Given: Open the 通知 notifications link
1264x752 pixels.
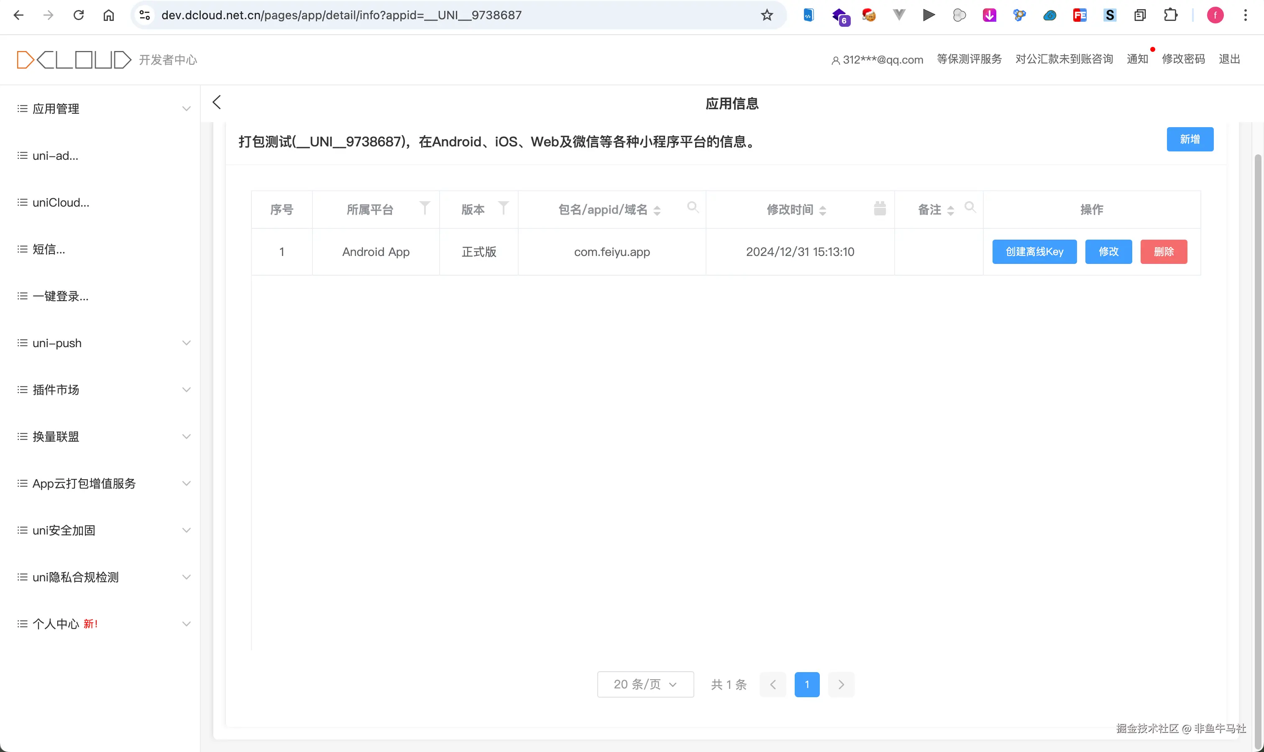Looking at the screenshot, I should click(x=1137, y=59).
